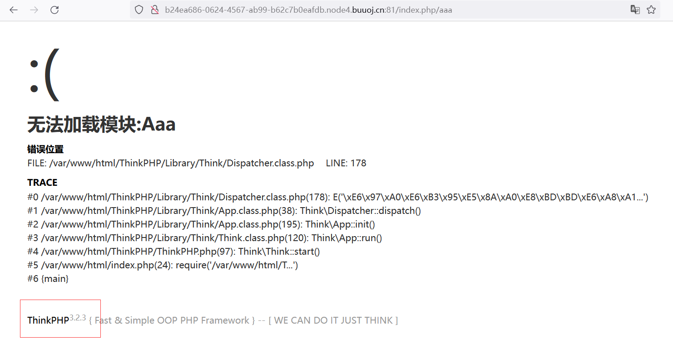673x344 pixels.
Task: Click the 3.2.3 version superscript
Action: click(78, 318)
